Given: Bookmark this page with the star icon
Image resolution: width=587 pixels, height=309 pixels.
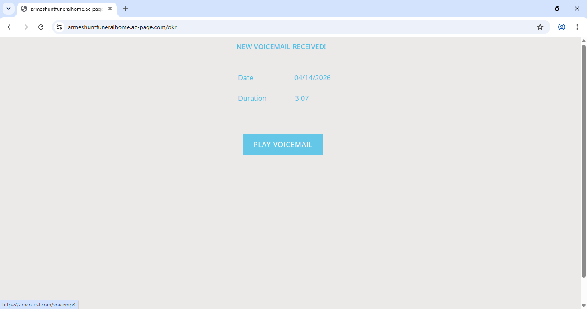Looking at the screenshot, I should 540,27.
